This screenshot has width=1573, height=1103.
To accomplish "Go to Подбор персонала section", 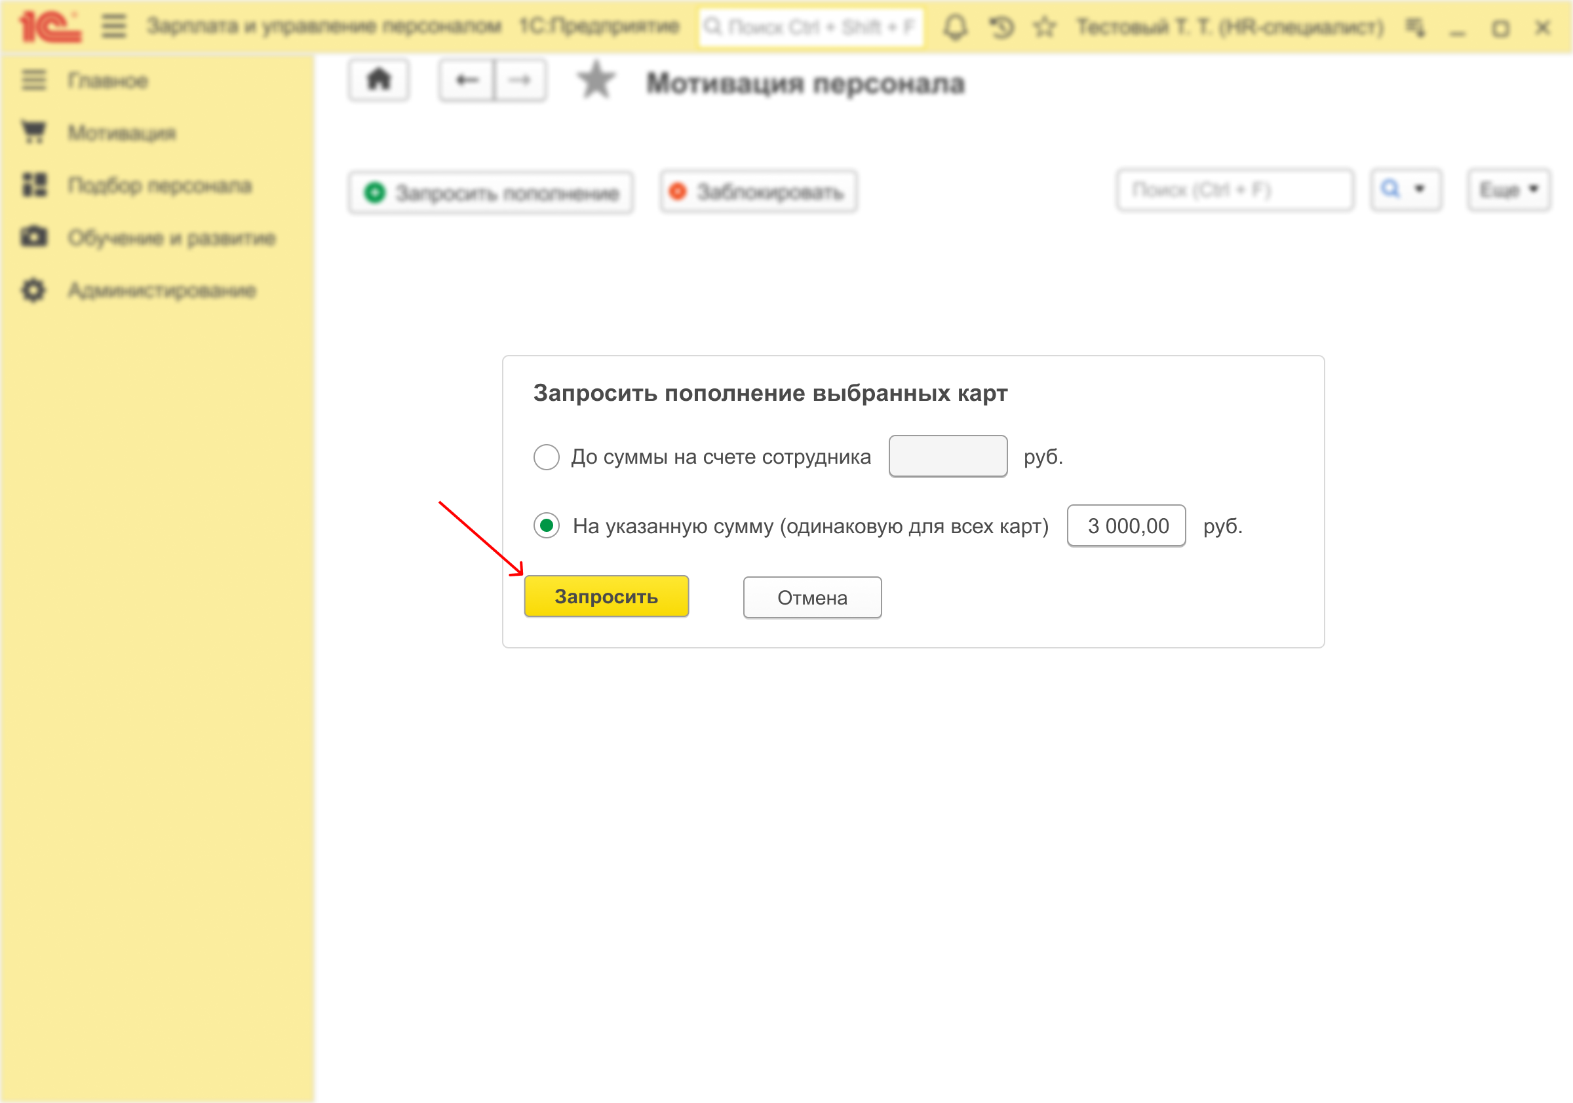I will (159, 185).
